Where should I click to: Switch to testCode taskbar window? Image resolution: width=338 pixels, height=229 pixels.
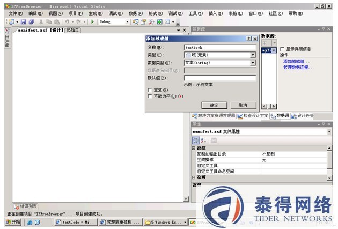click(x=75, y=223)
